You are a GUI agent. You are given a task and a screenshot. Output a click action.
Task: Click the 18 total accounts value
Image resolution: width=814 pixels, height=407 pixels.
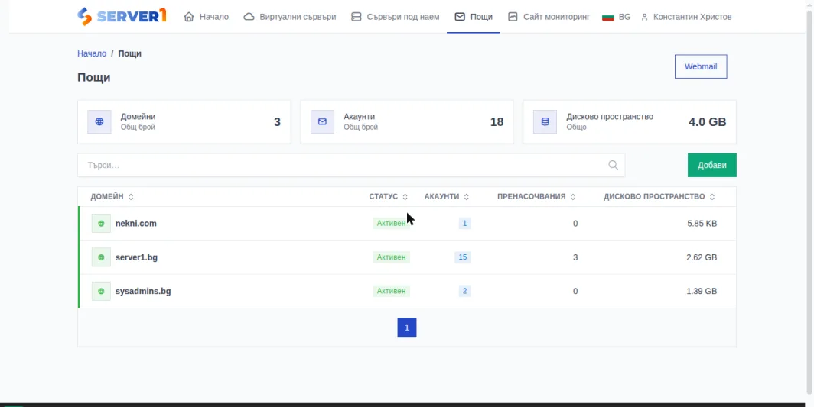(497, 122)
